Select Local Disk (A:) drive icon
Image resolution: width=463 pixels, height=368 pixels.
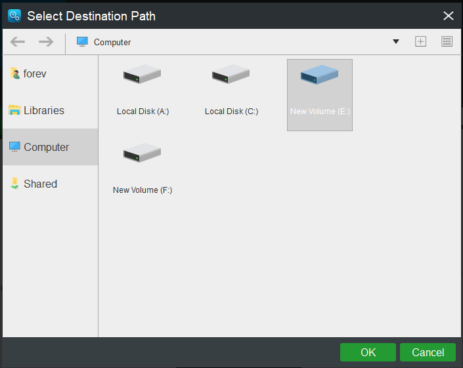click(x=142, y=74)
